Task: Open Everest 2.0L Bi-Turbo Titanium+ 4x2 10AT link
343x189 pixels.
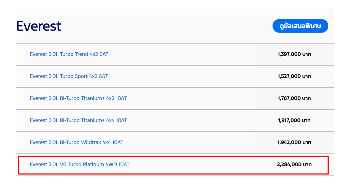Action: coord(78,98)
